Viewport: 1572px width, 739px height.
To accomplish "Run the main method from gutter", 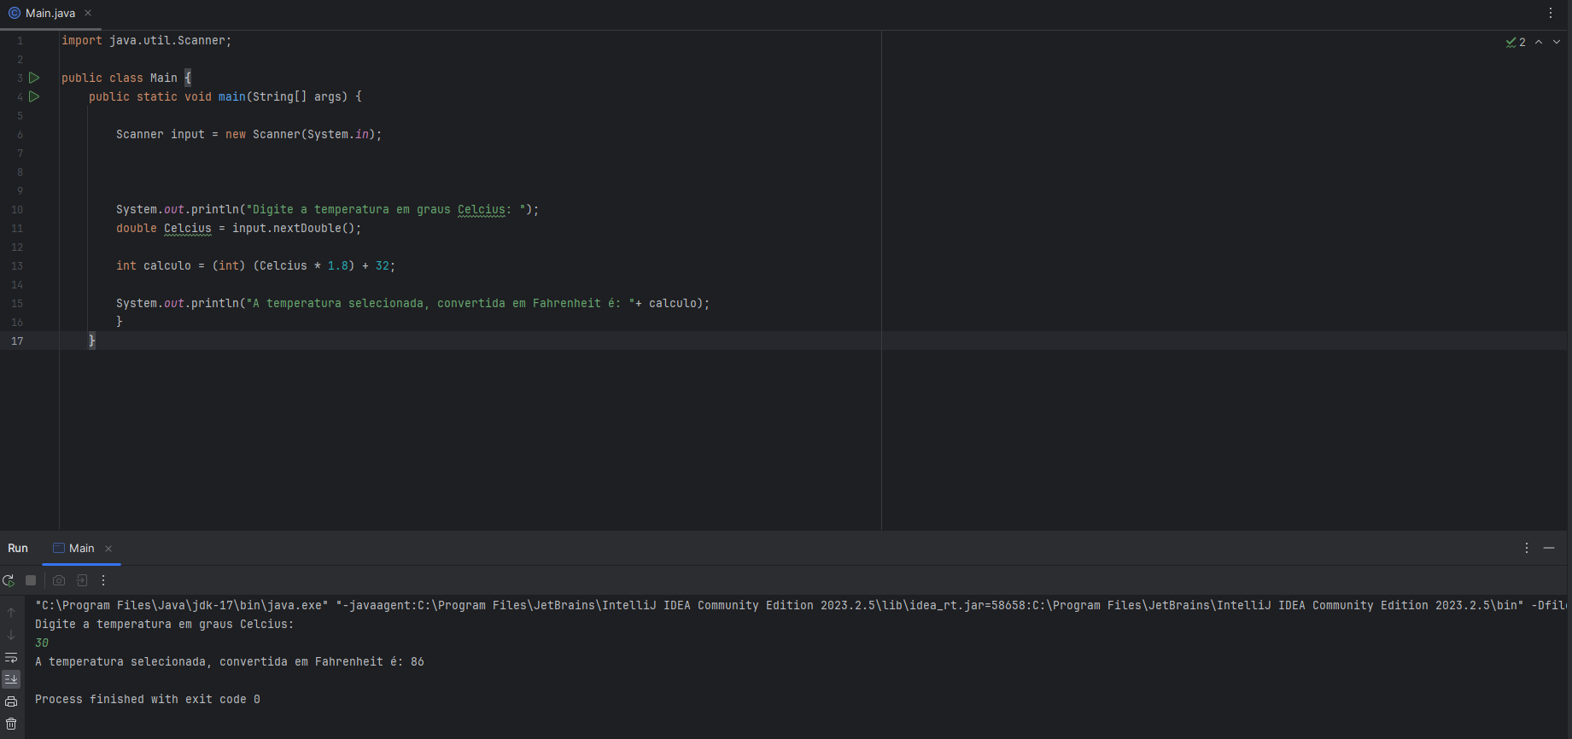I will [34, 96].
